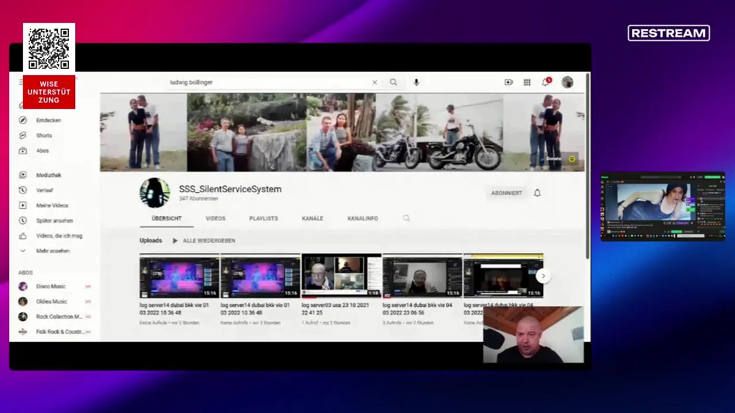Click the Meine Videos play icon
Screen dimensions: 735x413
(23, 205)
